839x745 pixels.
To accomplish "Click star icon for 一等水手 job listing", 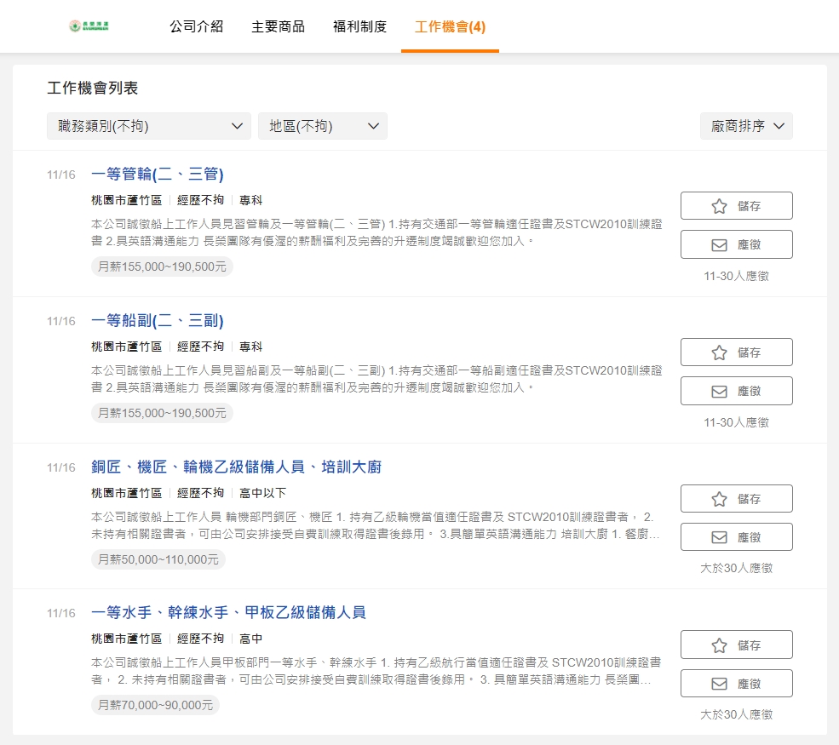I will 719,645.
